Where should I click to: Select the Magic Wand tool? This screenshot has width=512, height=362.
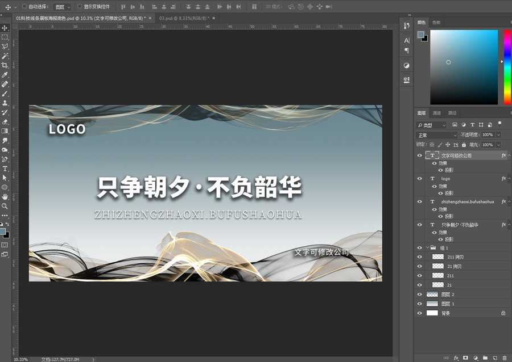[5, 56]
